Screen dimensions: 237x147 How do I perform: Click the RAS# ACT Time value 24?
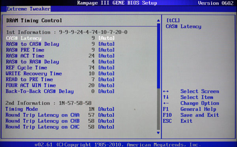pyautogui.click(x=92, y=56)
